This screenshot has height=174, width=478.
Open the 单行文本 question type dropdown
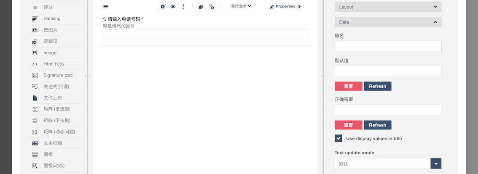tap(241, 6)
